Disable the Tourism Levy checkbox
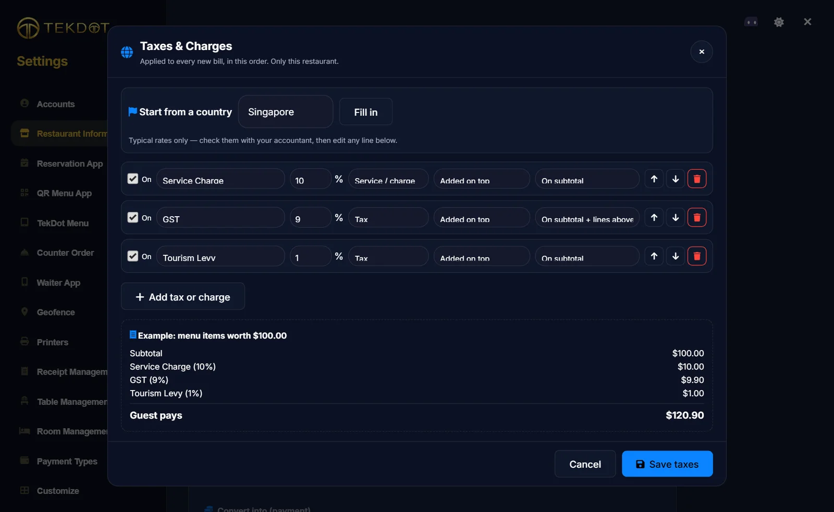Screen dimensions: 834x512 click(x=133, y=256)
